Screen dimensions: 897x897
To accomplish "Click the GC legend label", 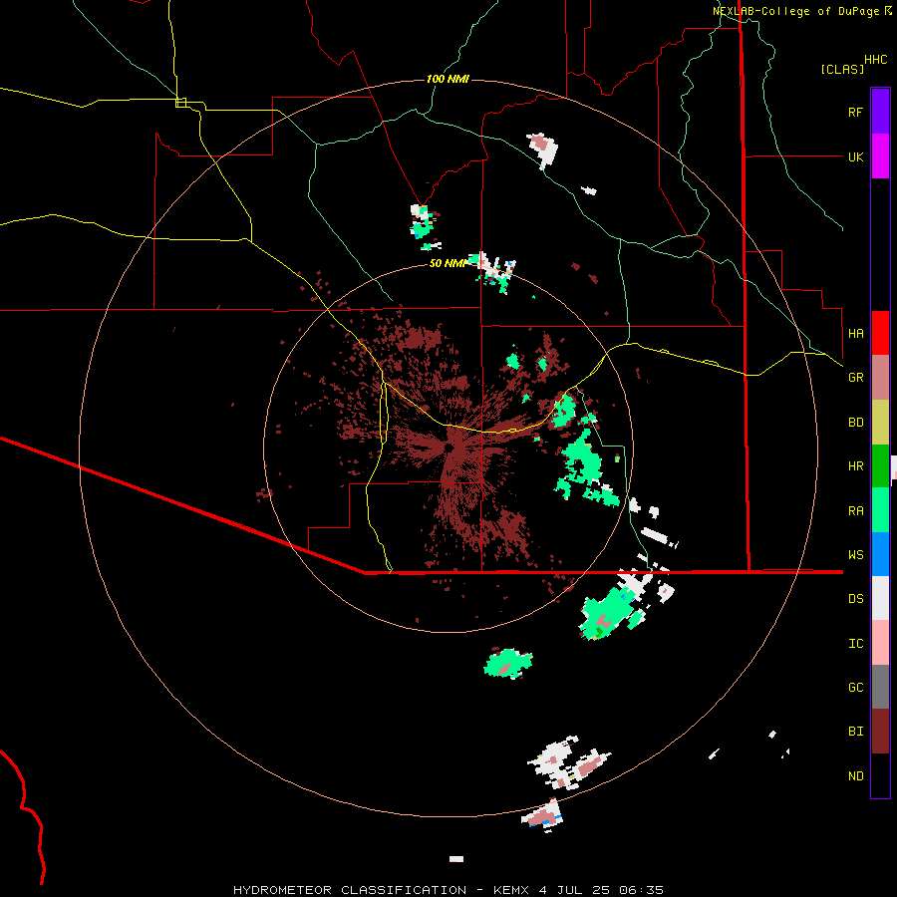I will [x=855, y=688].
